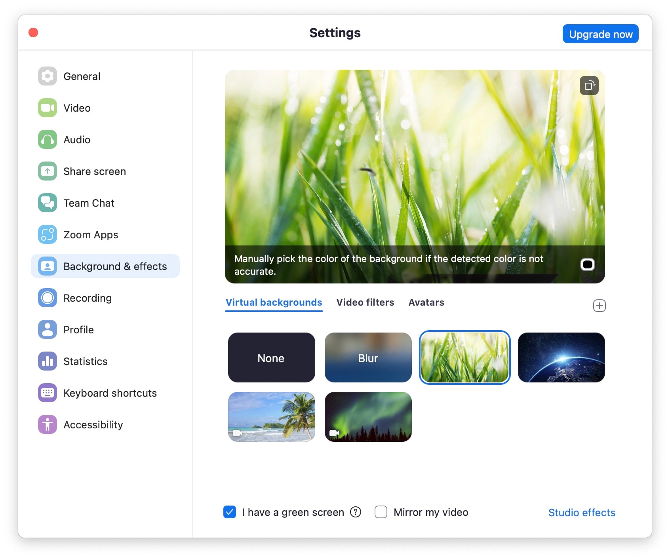Pick the green screen background color swatch
This screenshot has width=670, height=559.
[x=588, y=264]
